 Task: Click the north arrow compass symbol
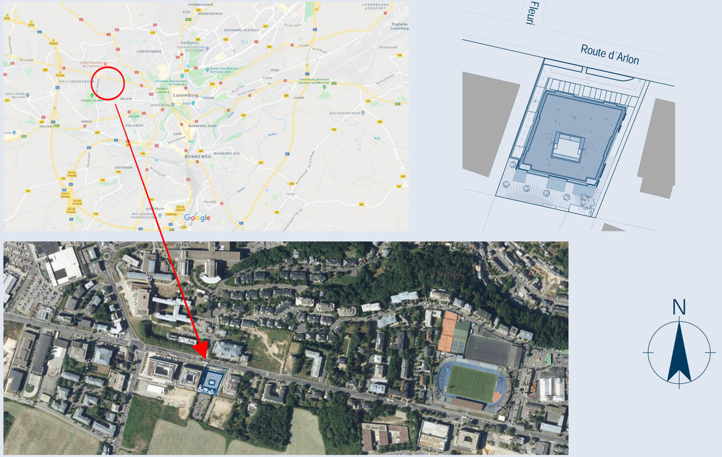(679, 353)
